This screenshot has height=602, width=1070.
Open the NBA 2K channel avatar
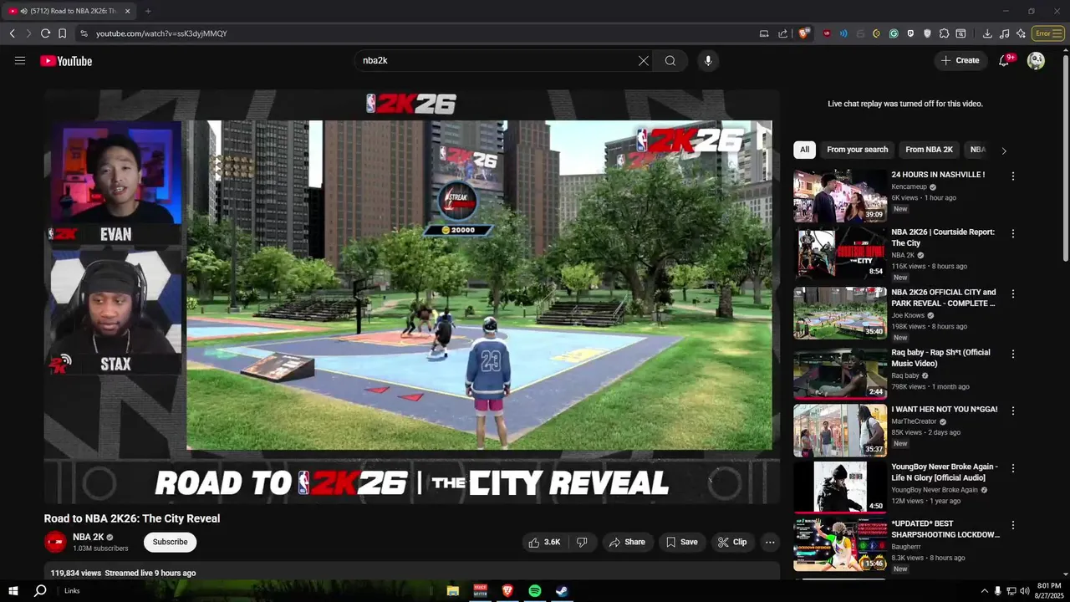55,542
